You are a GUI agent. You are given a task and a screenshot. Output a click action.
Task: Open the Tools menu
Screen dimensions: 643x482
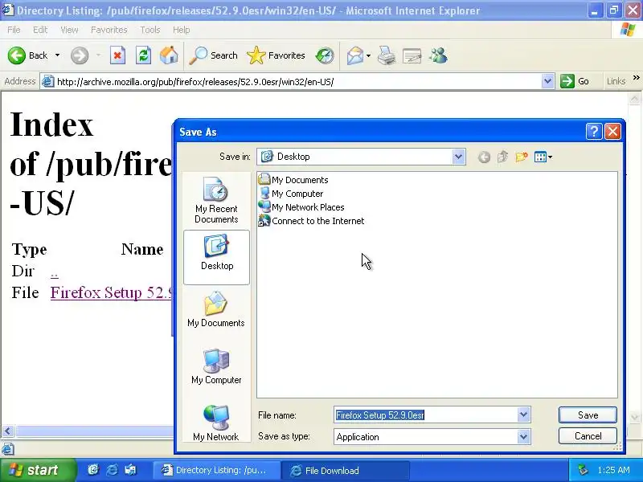(150, 30)
